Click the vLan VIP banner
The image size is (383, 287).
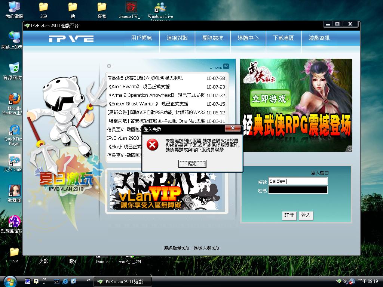pos(167,191)
